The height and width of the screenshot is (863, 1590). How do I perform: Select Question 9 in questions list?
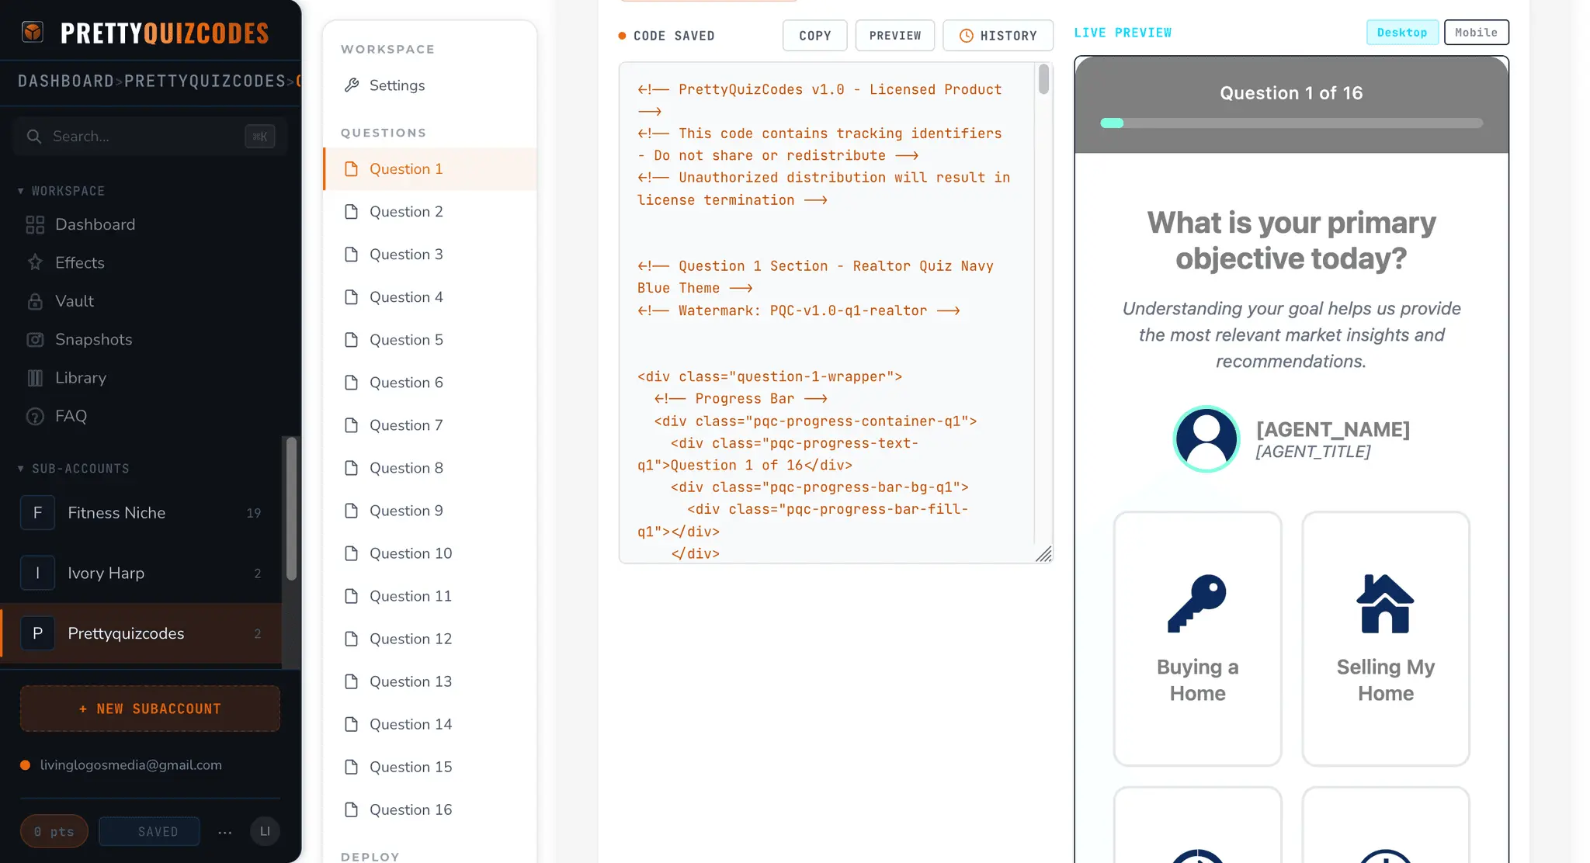pos(430,511)
